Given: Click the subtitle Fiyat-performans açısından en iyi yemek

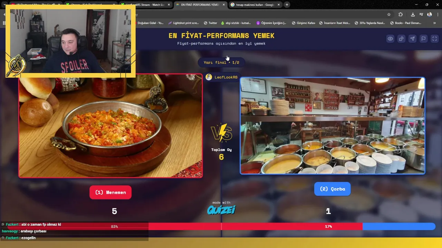Looking at the screenshot, I should coord(221,43).
